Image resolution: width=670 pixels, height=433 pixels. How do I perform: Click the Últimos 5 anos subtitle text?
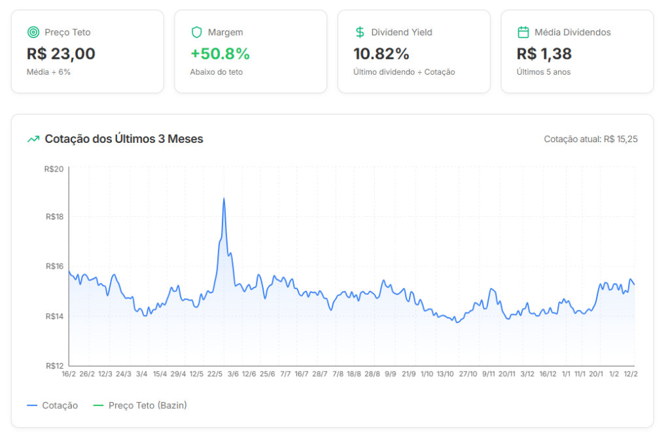tap(543, 72)
